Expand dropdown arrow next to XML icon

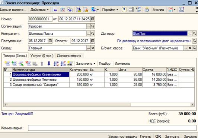175,10
